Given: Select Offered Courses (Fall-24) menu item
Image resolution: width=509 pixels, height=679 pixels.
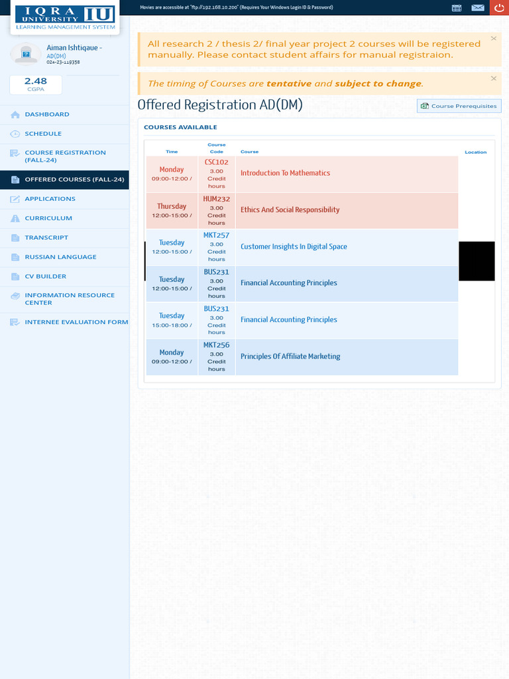Looking at the screenshot, I should coord(64,180).
